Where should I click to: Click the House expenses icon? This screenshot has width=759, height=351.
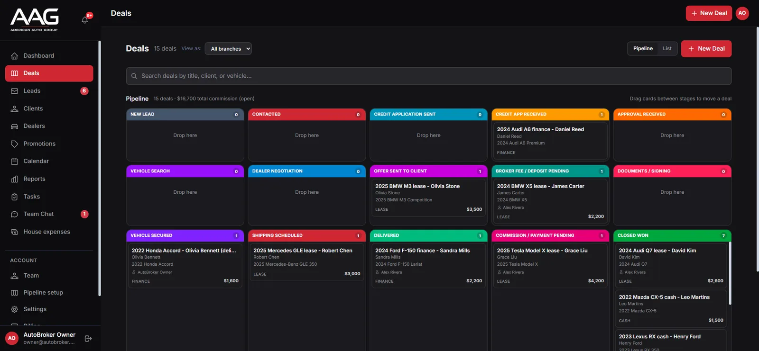pos(14,232)
